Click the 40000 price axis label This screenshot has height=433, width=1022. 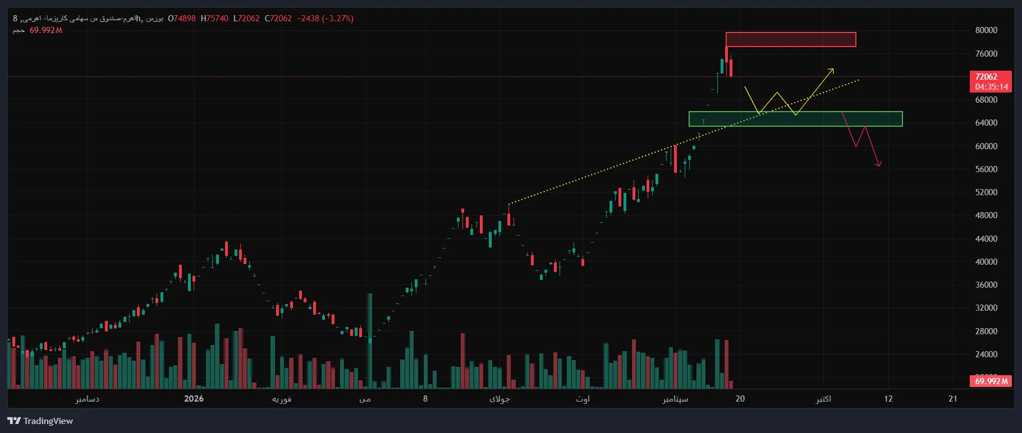click(986, 262)
